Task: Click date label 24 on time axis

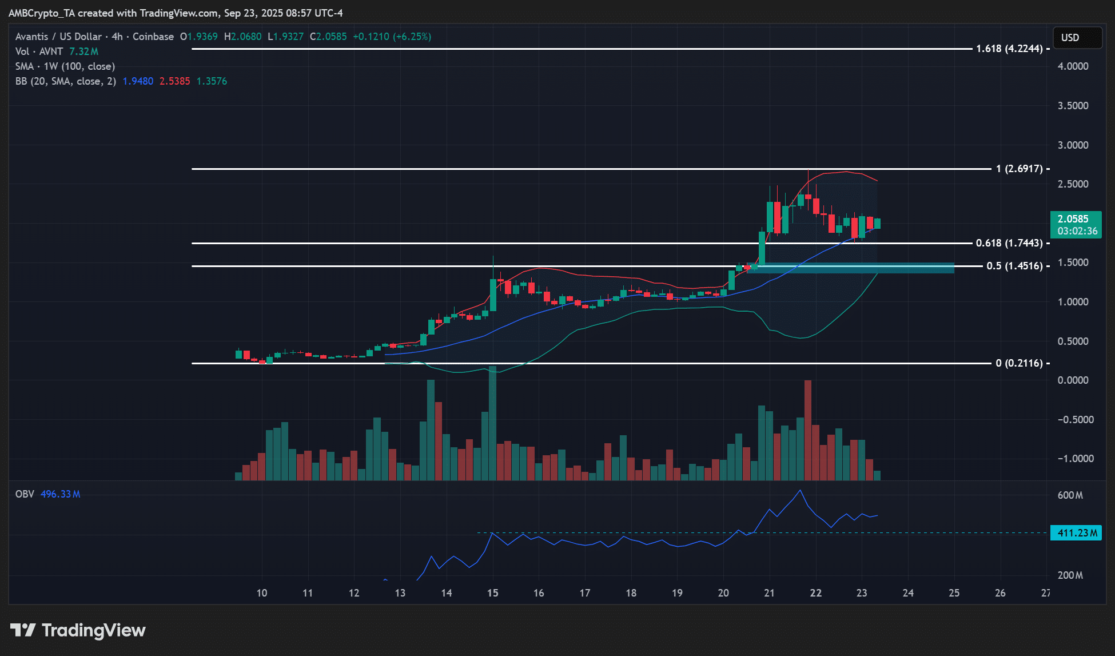Action: [908, 593]
